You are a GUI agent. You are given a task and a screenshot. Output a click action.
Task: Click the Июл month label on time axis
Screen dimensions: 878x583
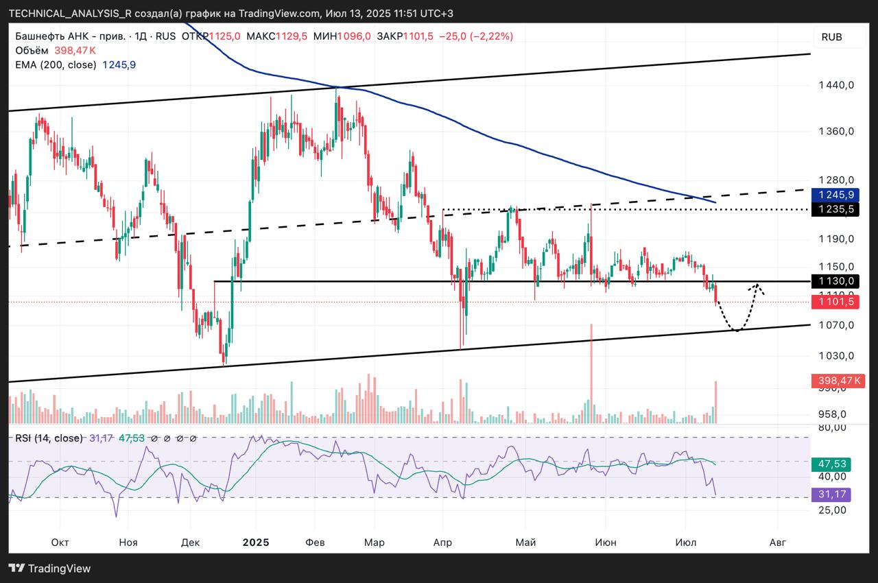click(x=685, y=543)
